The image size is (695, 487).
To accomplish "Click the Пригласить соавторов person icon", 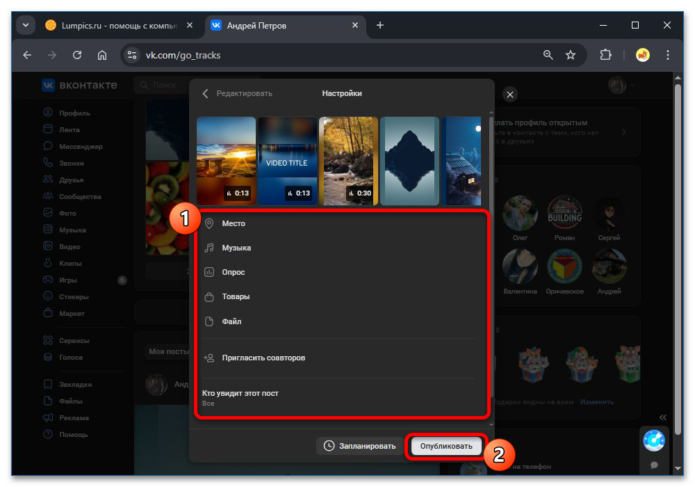I will tap(209, 358).
